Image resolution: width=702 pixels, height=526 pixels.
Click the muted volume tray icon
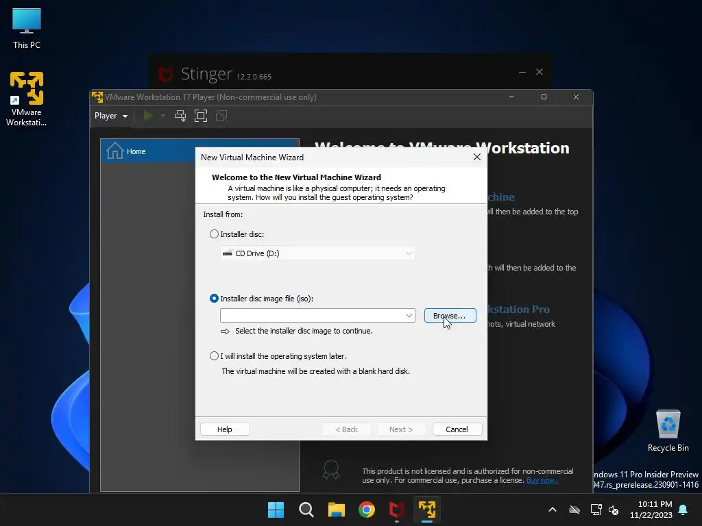(x=614, y=510)
